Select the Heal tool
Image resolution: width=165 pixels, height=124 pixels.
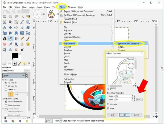28,44
